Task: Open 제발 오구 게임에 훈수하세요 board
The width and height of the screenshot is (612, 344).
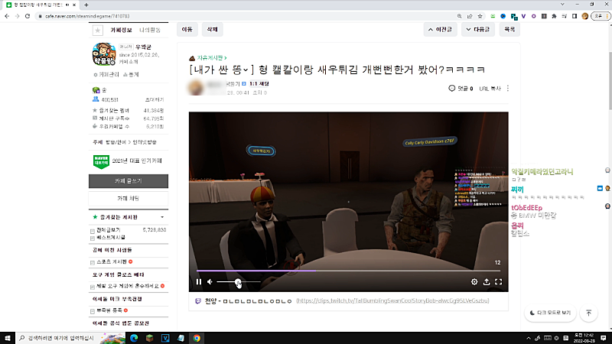Action: tap(128, 286)
